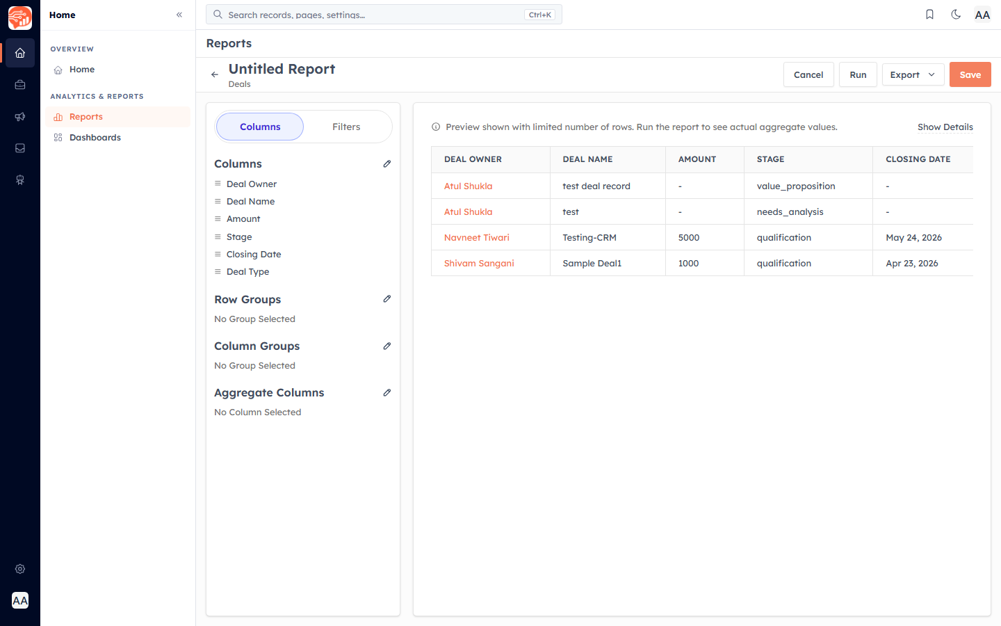Click drag handle icon next to Amount

click(218, 218)
